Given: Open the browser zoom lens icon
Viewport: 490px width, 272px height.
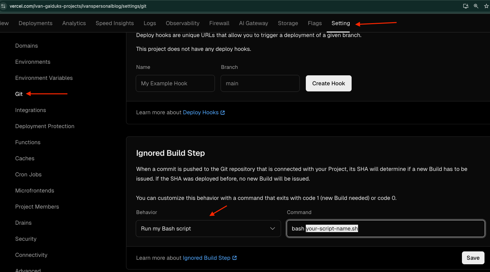Looking at the screenshot, I should coord(476,6).
